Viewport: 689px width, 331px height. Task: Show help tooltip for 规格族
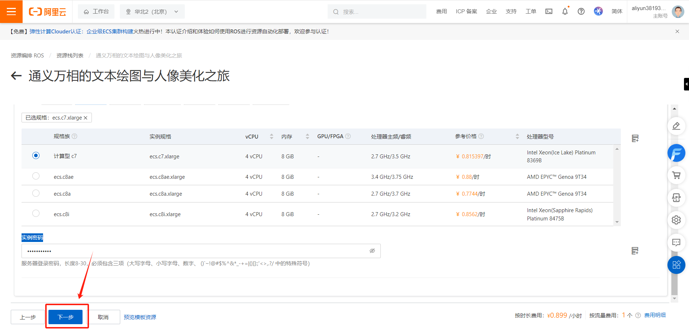tap(75, 136)
